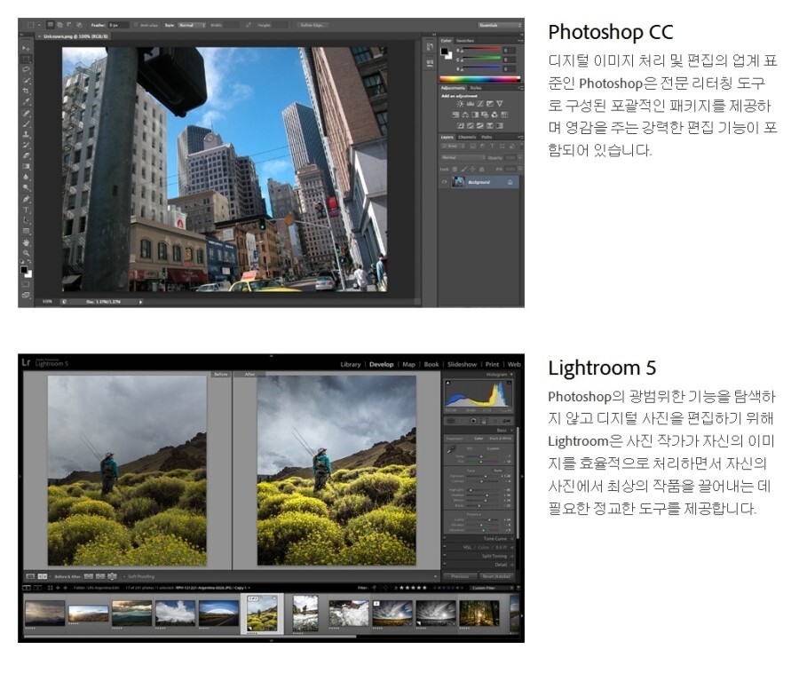The image size is (799, 681).
Task: Open the layer blend mode Normal dropdown
Action: tap(463, 157)
